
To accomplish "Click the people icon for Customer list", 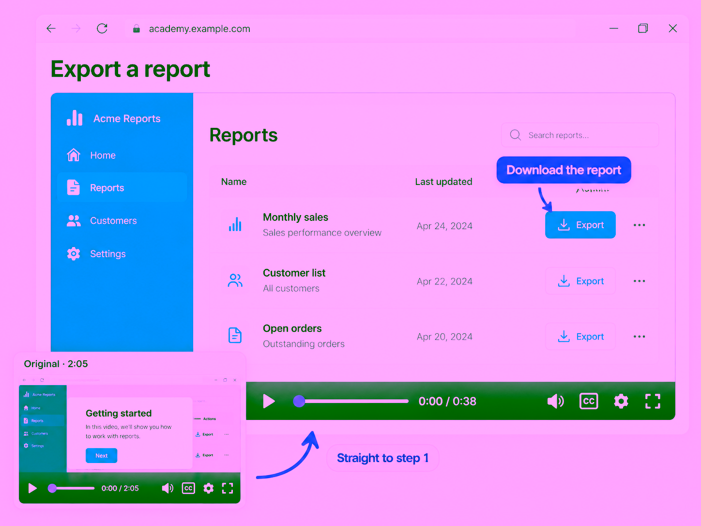I will pos(235,280).
